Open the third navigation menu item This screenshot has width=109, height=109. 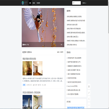38,3
